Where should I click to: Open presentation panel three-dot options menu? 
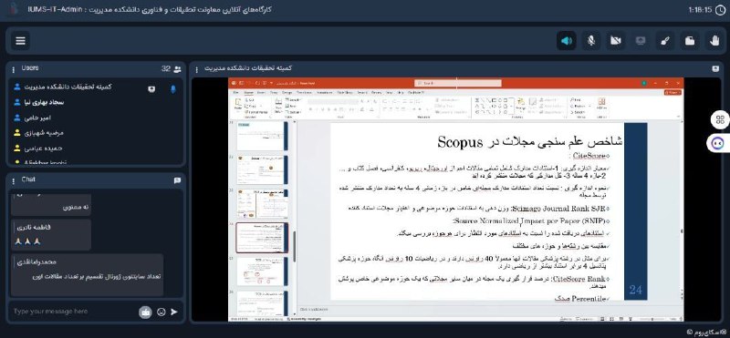pos(197,69)
